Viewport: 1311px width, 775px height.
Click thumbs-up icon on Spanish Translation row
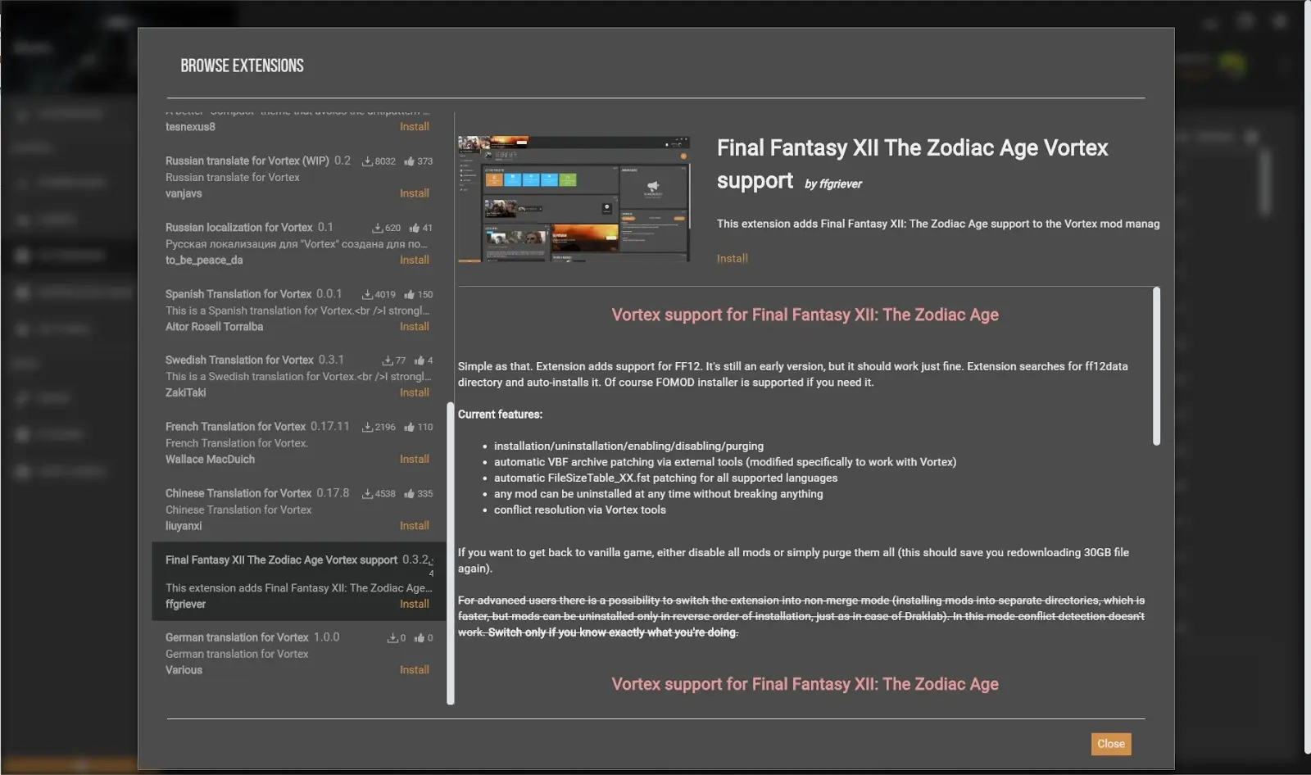(x=409, y=294)
